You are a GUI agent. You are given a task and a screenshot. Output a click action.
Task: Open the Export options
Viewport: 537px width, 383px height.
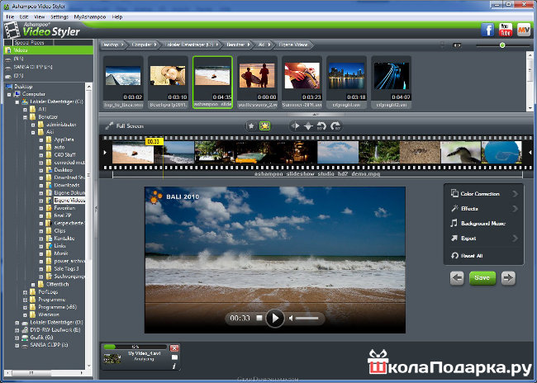(x=483, y=239)
